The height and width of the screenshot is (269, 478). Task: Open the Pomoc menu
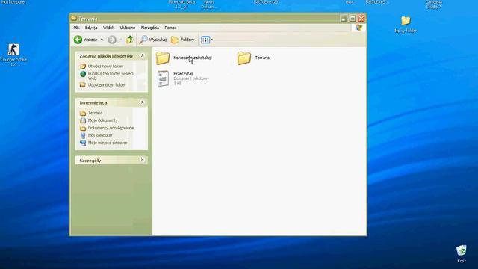pyautogui.click(x=170, y=28)
